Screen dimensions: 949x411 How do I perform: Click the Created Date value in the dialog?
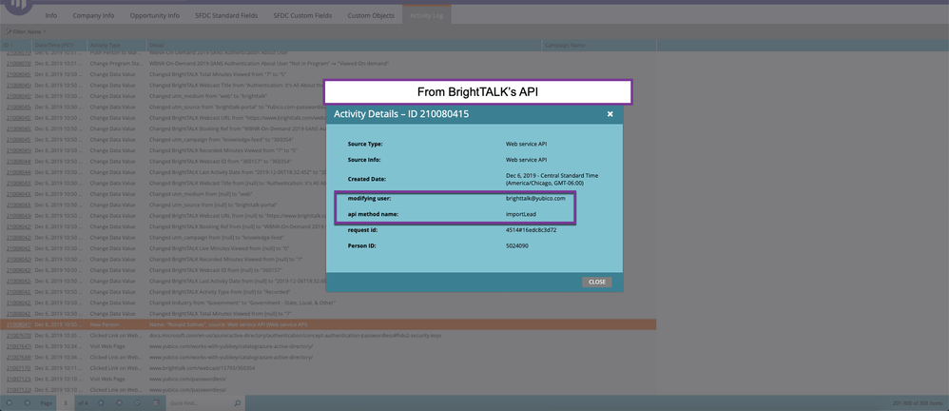tap(552, 179)
